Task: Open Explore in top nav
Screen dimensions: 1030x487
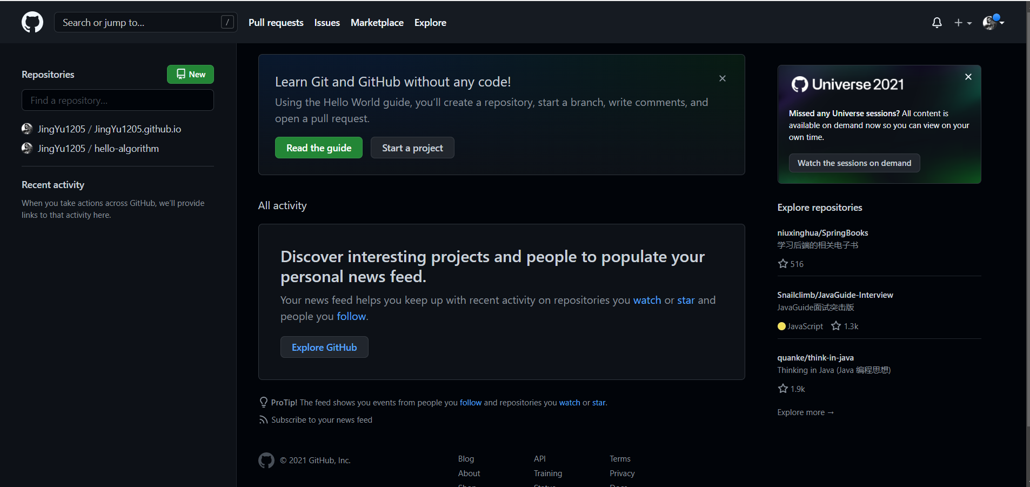Action: 430,23
